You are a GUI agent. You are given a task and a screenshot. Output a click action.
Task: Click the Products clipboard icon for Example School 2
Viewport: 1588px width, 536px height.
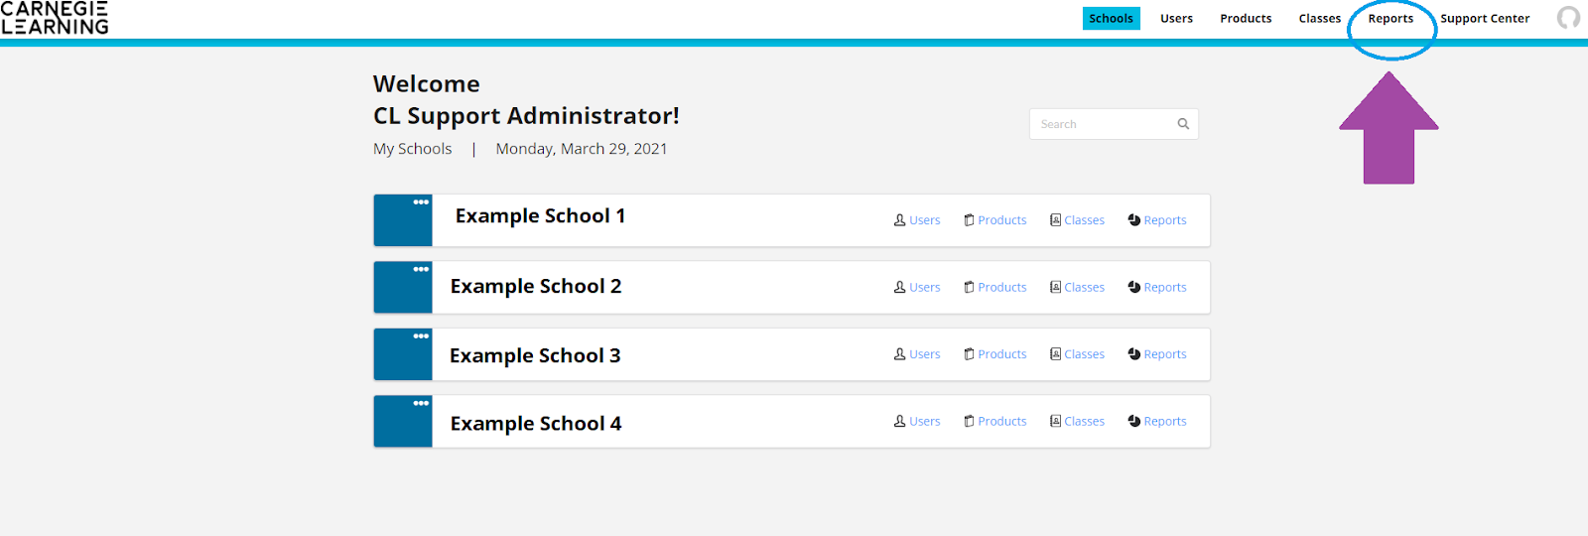pyautogui.click(x=969, y=287)
